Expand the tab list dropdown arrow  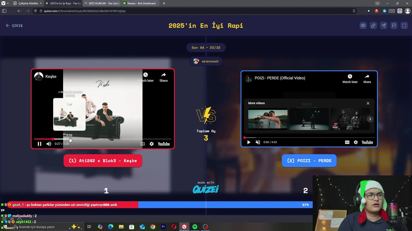(378, 3)
